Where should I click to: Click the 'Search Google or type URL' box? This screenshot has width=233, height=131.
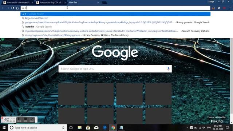pyautogui.click(x=115, y=69)
